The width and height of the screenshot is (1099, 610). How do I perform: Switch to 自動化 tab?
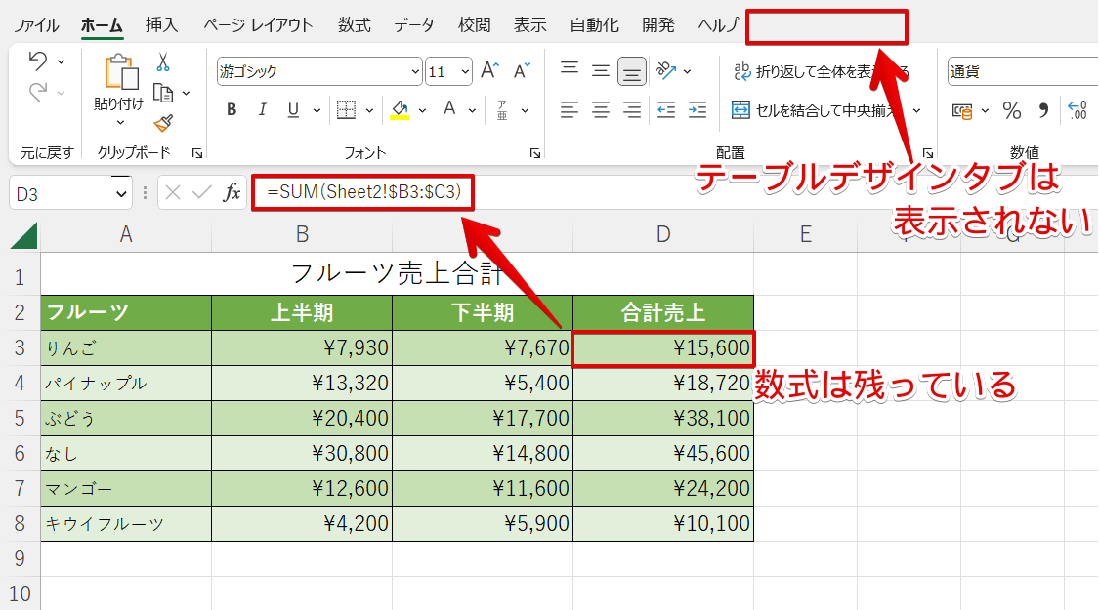click(x=594, y=25)
